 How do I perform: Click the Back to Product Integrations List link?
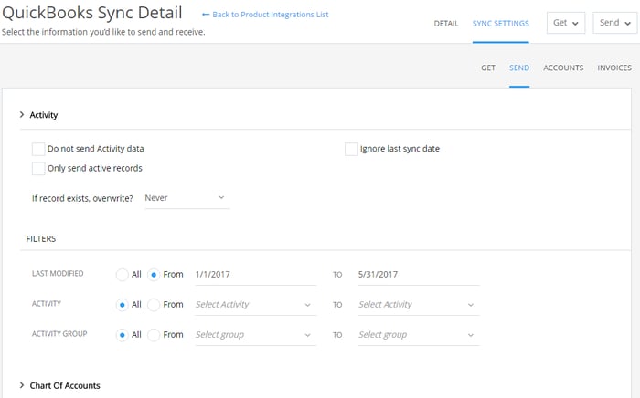tap(265, 15)
